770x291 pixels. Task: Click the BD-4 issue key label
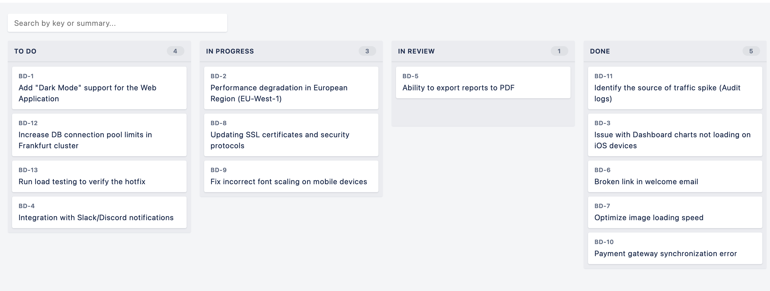27,206
